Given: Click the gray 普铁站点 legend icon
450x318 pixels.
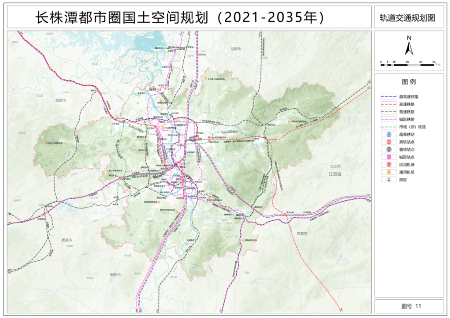Looking at the screenshot, I should click(389, 149).
